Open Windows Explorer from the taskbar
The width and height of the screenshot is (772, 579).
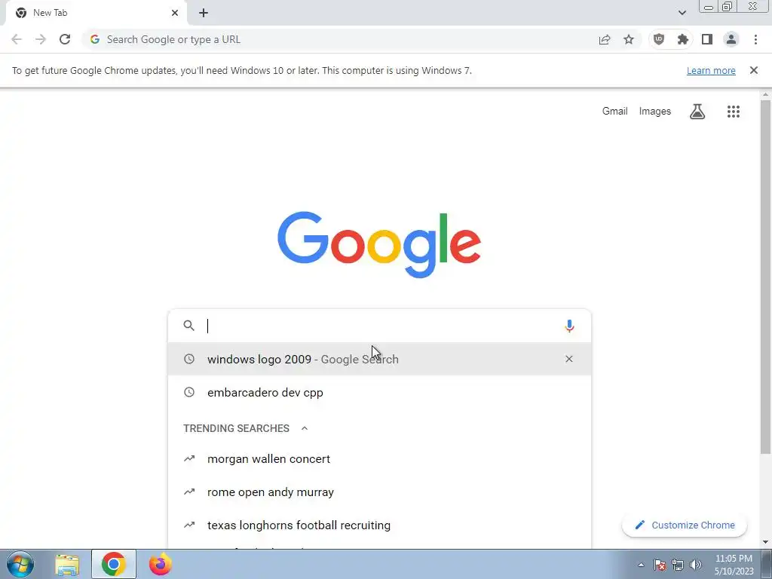(x=67, y=564)
